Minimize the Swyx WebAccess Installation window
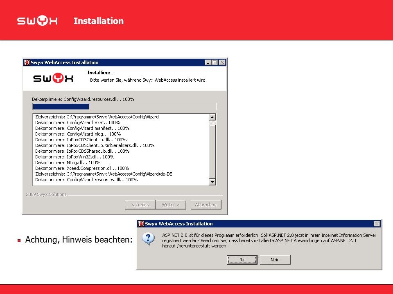 [208, 62]
